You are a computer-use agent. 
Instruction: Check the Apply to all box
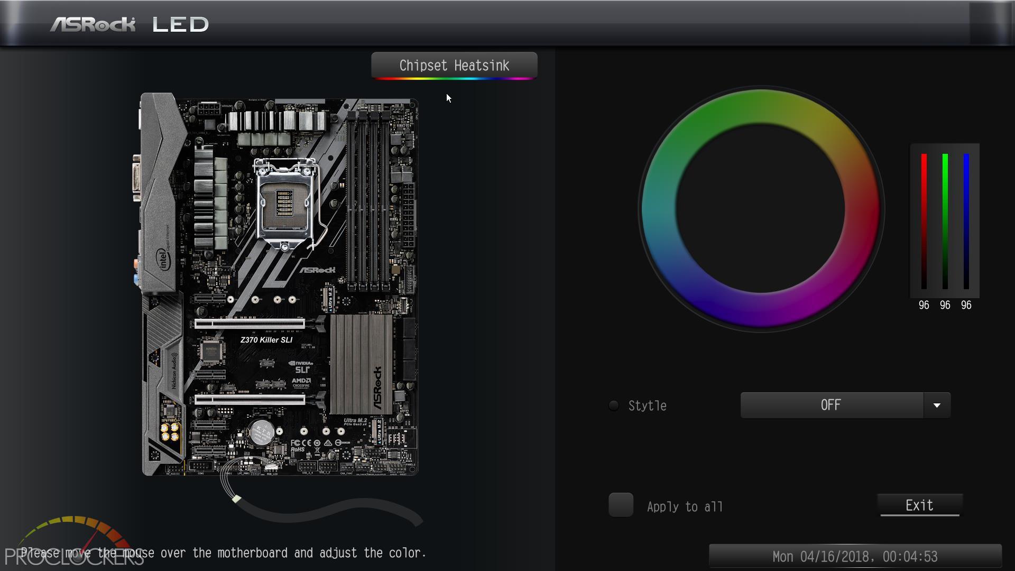tap(621, 505)
